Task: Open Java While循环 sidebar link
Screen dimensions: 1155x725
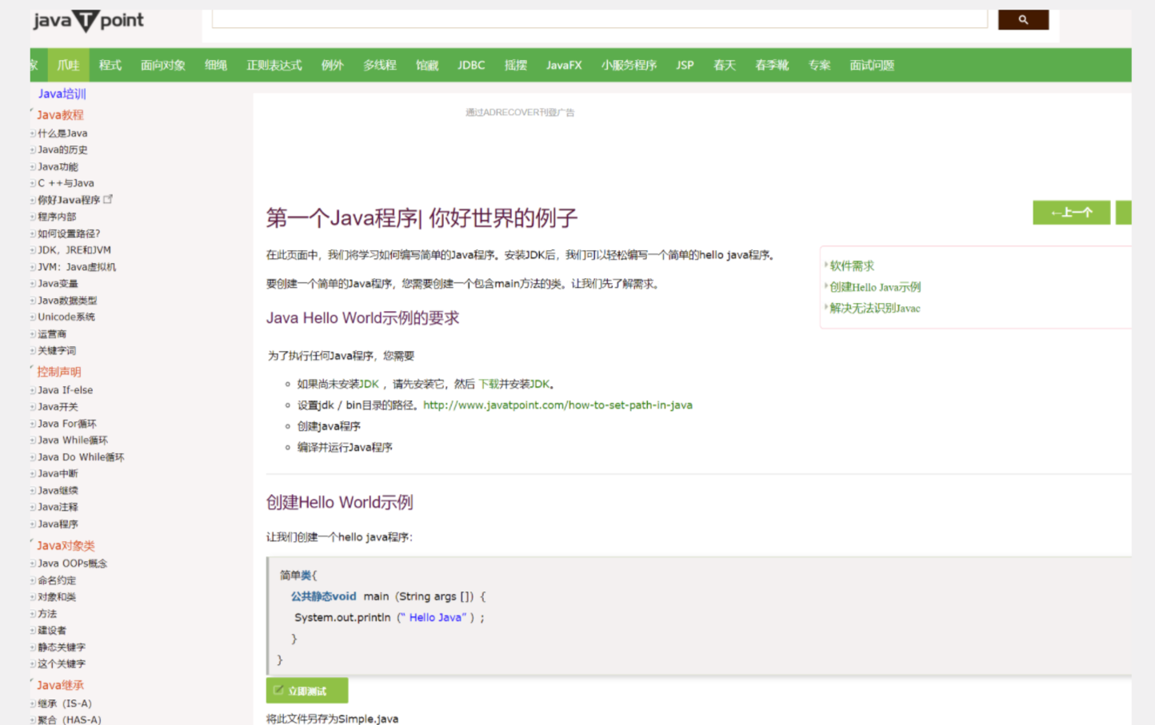Action: pyautogui.click(x=73, y=440)
